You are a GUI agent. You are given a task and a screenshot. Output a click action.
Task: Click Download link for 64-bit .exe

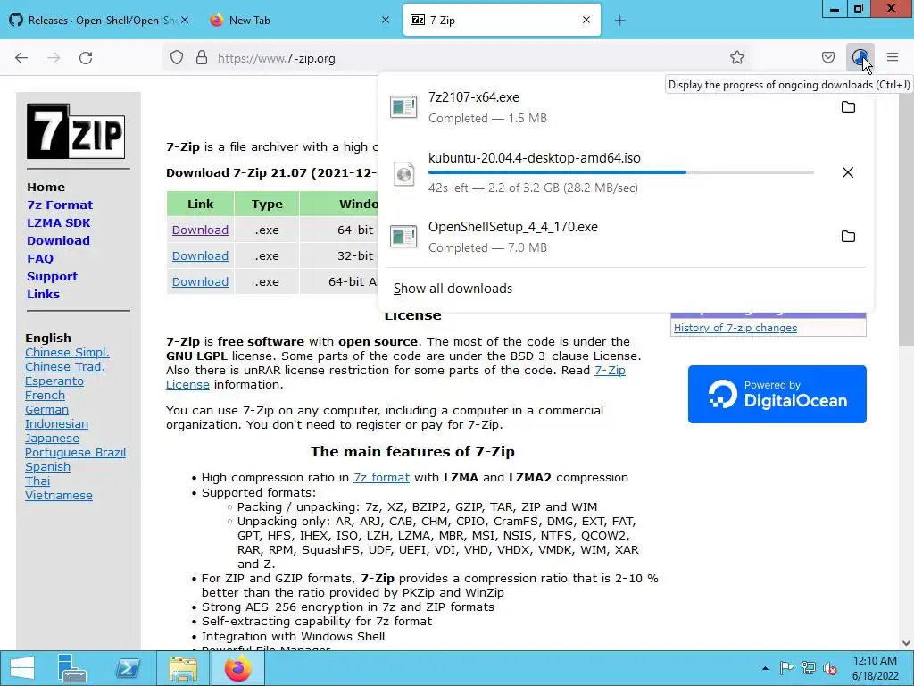coord(200,230)
